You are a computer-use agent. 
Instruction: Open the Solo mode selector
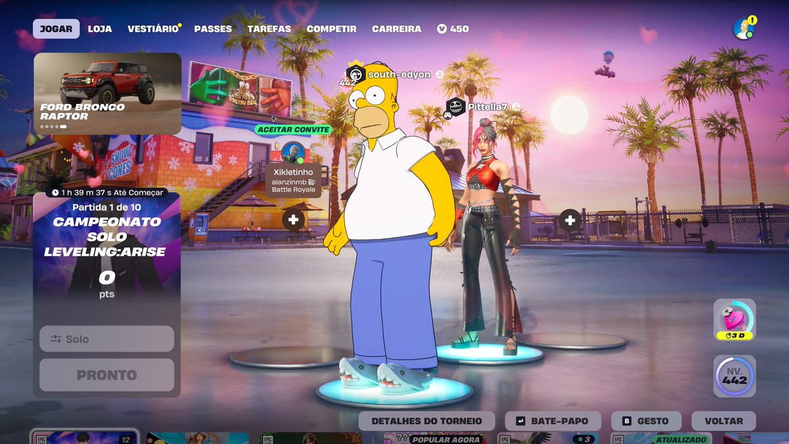(107, 339)
